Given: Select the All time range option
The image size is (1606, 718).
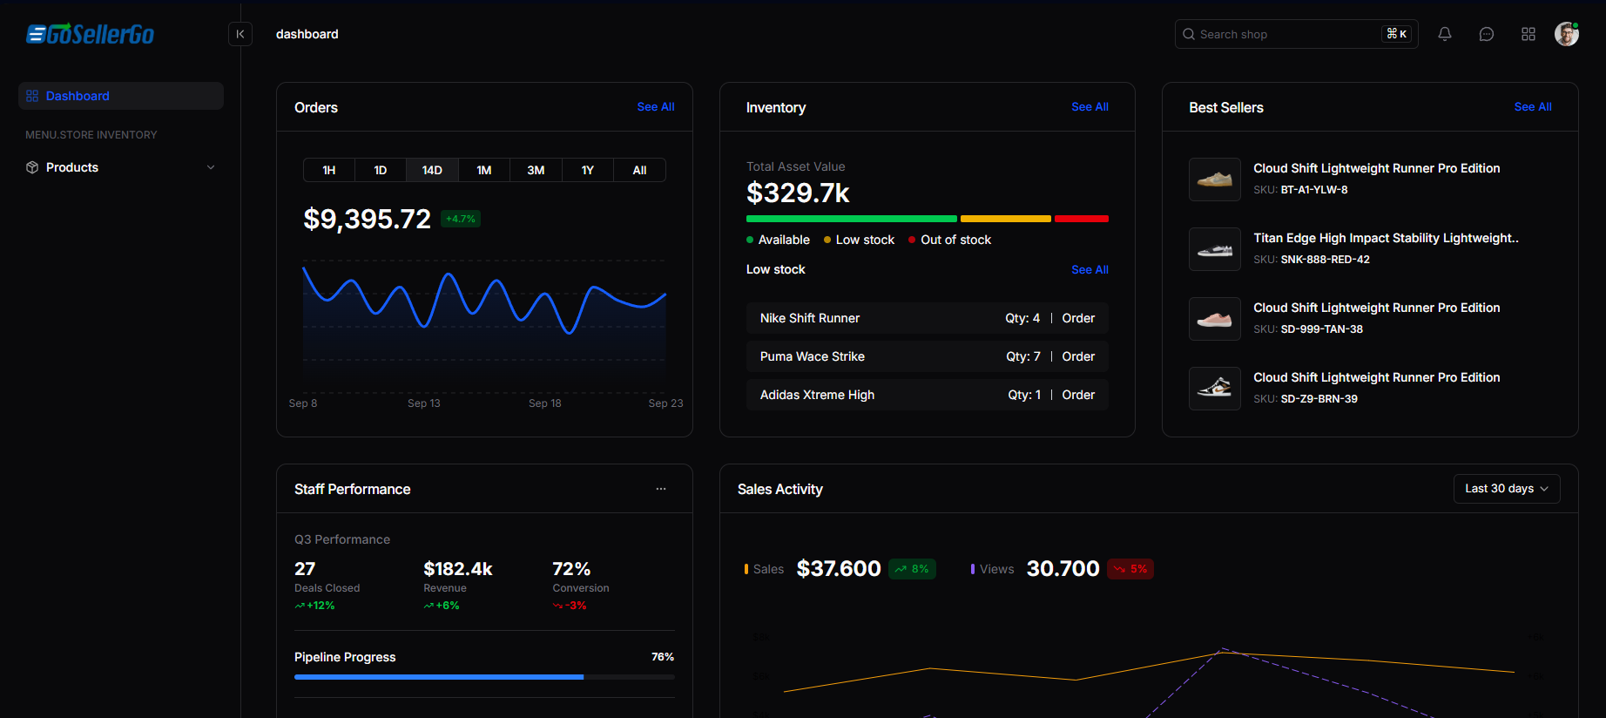Looking at the screenshot, I should point(639,170).
